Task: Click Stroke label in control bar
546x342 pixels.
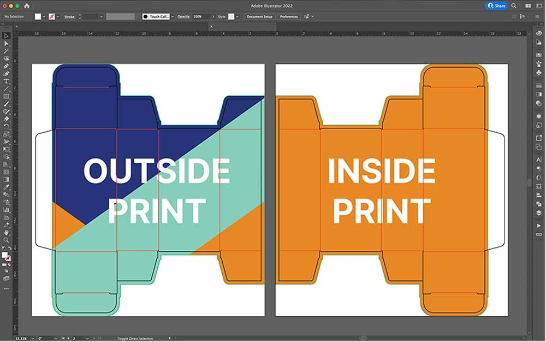Action: pyautogui.click(x=69, y=16)
